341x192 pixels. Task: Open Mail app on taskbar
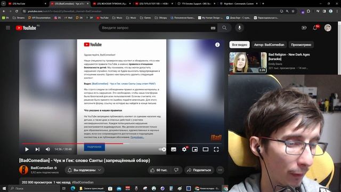coord(119,188)
